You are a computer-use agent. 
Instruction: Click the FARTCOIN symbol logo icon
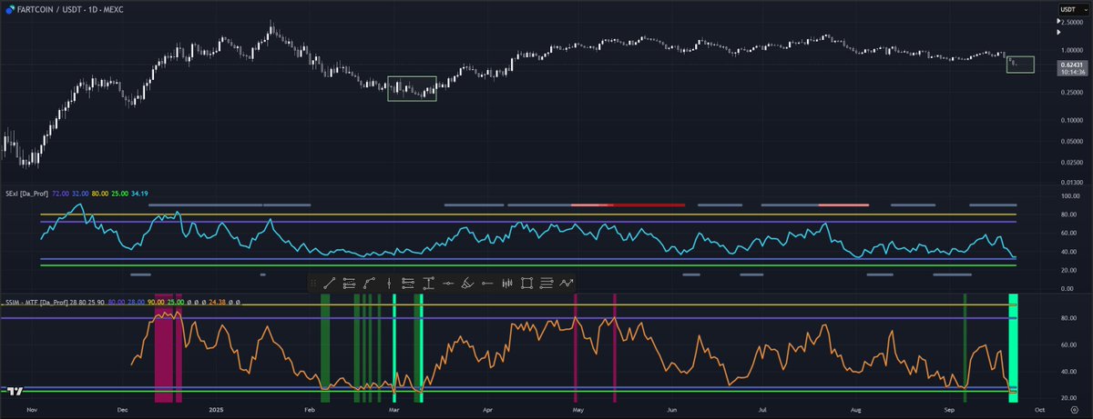point(9,9)
